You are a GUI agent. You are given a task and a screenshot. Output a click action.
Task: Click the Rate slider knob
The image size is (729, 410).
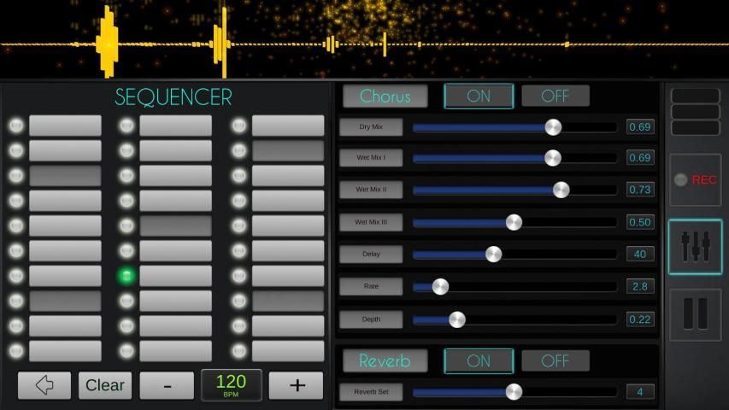click(440, 286)
